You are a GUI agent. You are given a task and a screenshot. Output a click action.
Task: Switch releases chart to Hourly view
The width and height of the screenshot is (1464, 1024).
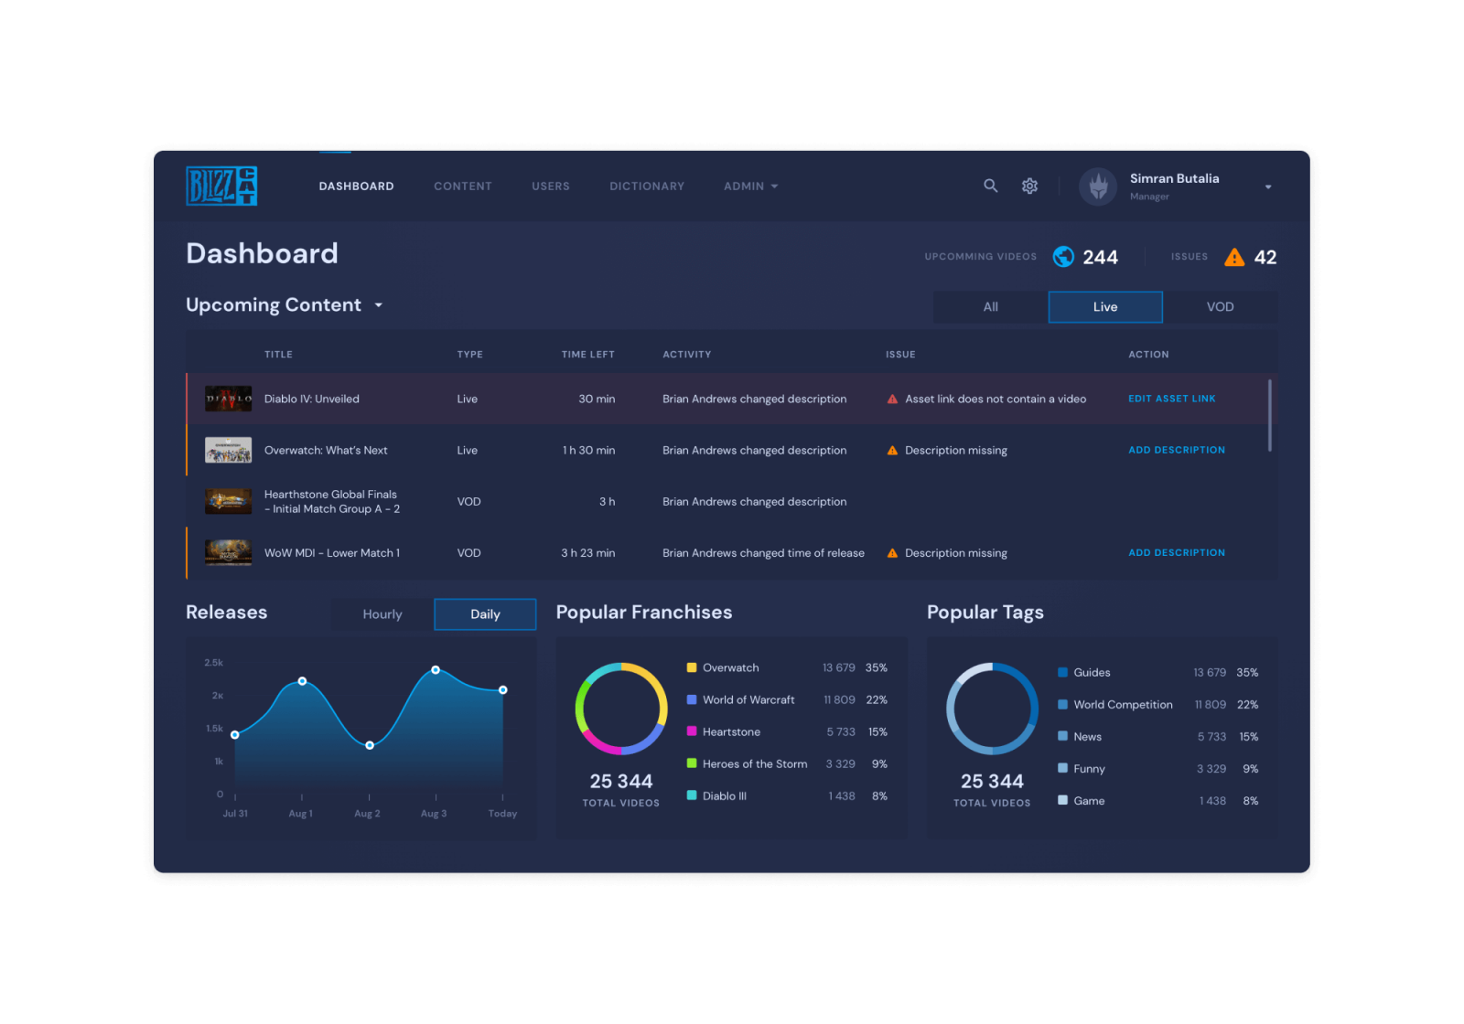coord(382,613)
